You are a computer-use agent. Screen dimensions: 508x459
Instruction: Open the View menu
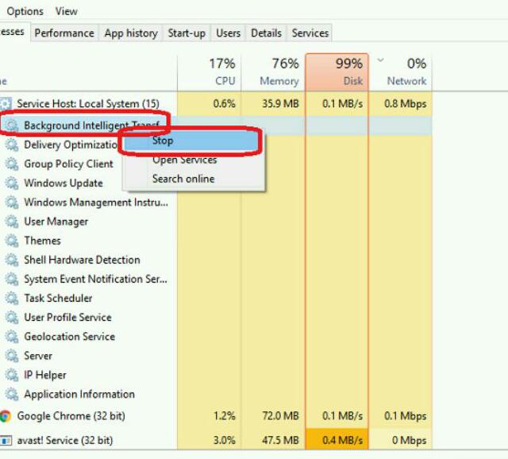coord(67,11)
